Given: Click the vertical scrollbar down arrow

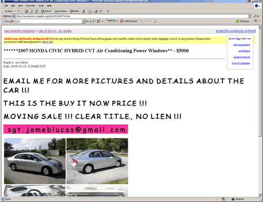Looking at the screenshot, I should 260,195.
